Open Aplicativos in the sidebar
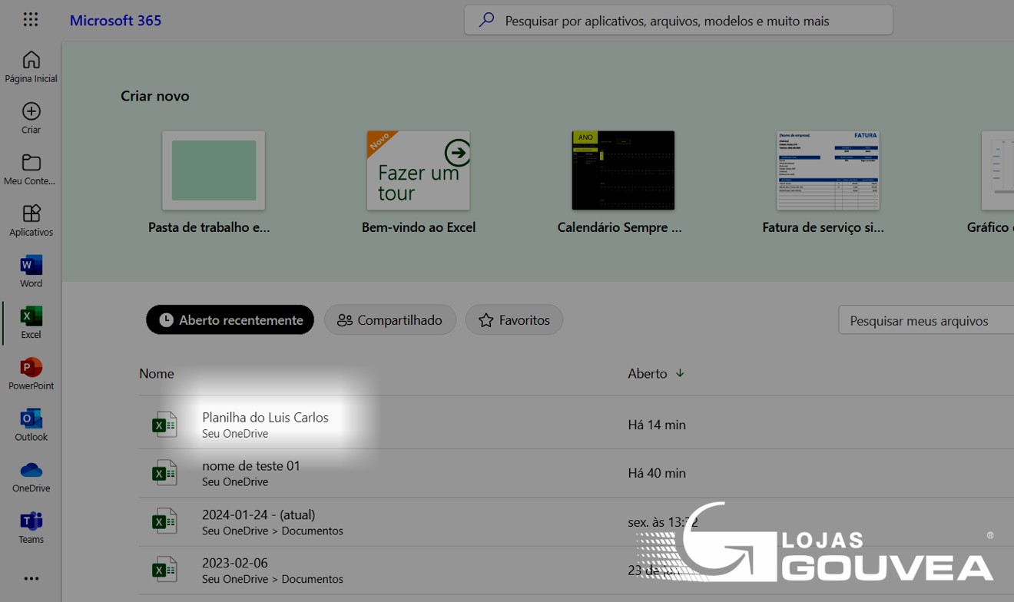The height and width of the screenshot is (602, 1014). pyautogui.click(x=31, y=220)
